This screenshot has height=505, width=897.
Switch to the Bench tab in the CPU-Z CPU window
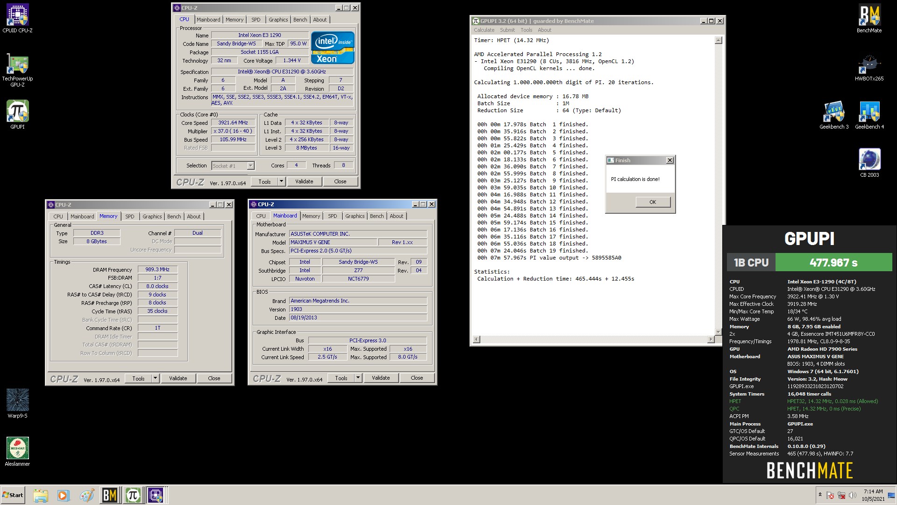tap(300, 20)
